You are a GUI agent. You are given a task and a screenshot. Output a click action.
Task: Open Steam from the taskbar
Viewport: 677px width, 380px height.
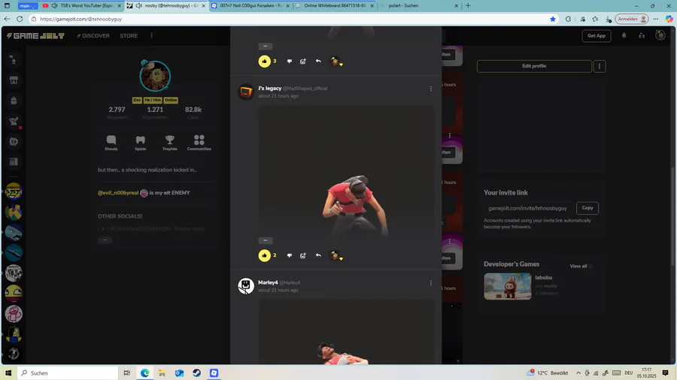pos(196,372)
